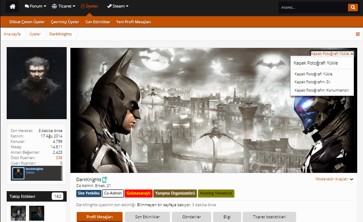
Task: Choose Kapak Fotoğrafını Sil option
Action: [312, 82]
